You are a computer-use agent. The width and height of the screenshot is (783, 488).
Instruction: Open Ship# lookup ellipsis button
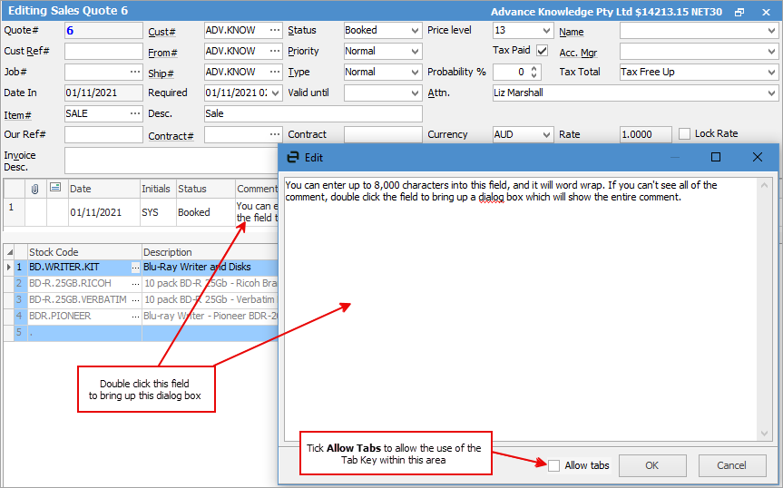pos(275,73)
